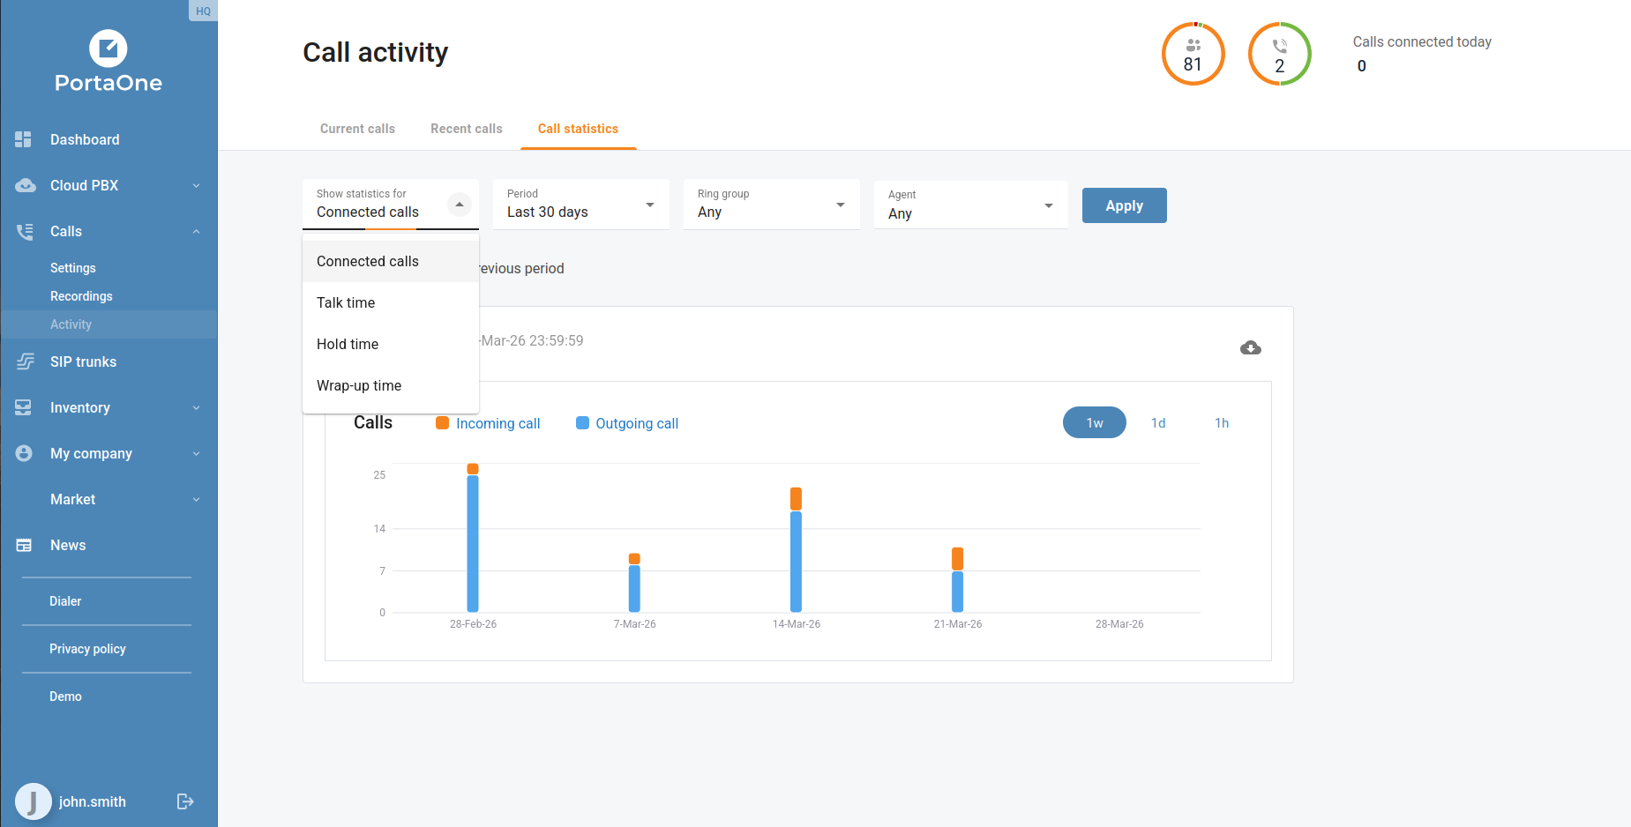Click the cloud download icon
The height and width of the screenshot is (827, 1631).
[x=1250, y=348]
